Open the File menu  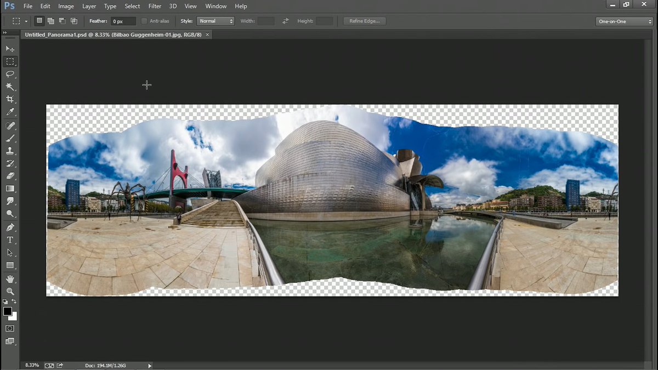(28, 6)
